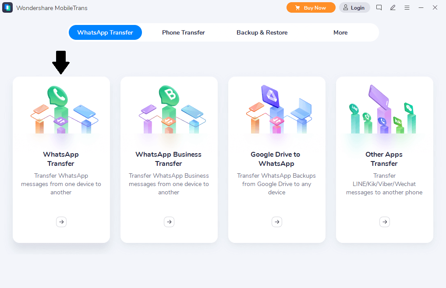
Task: Click the Login button
Action: (x=354, y=8)
